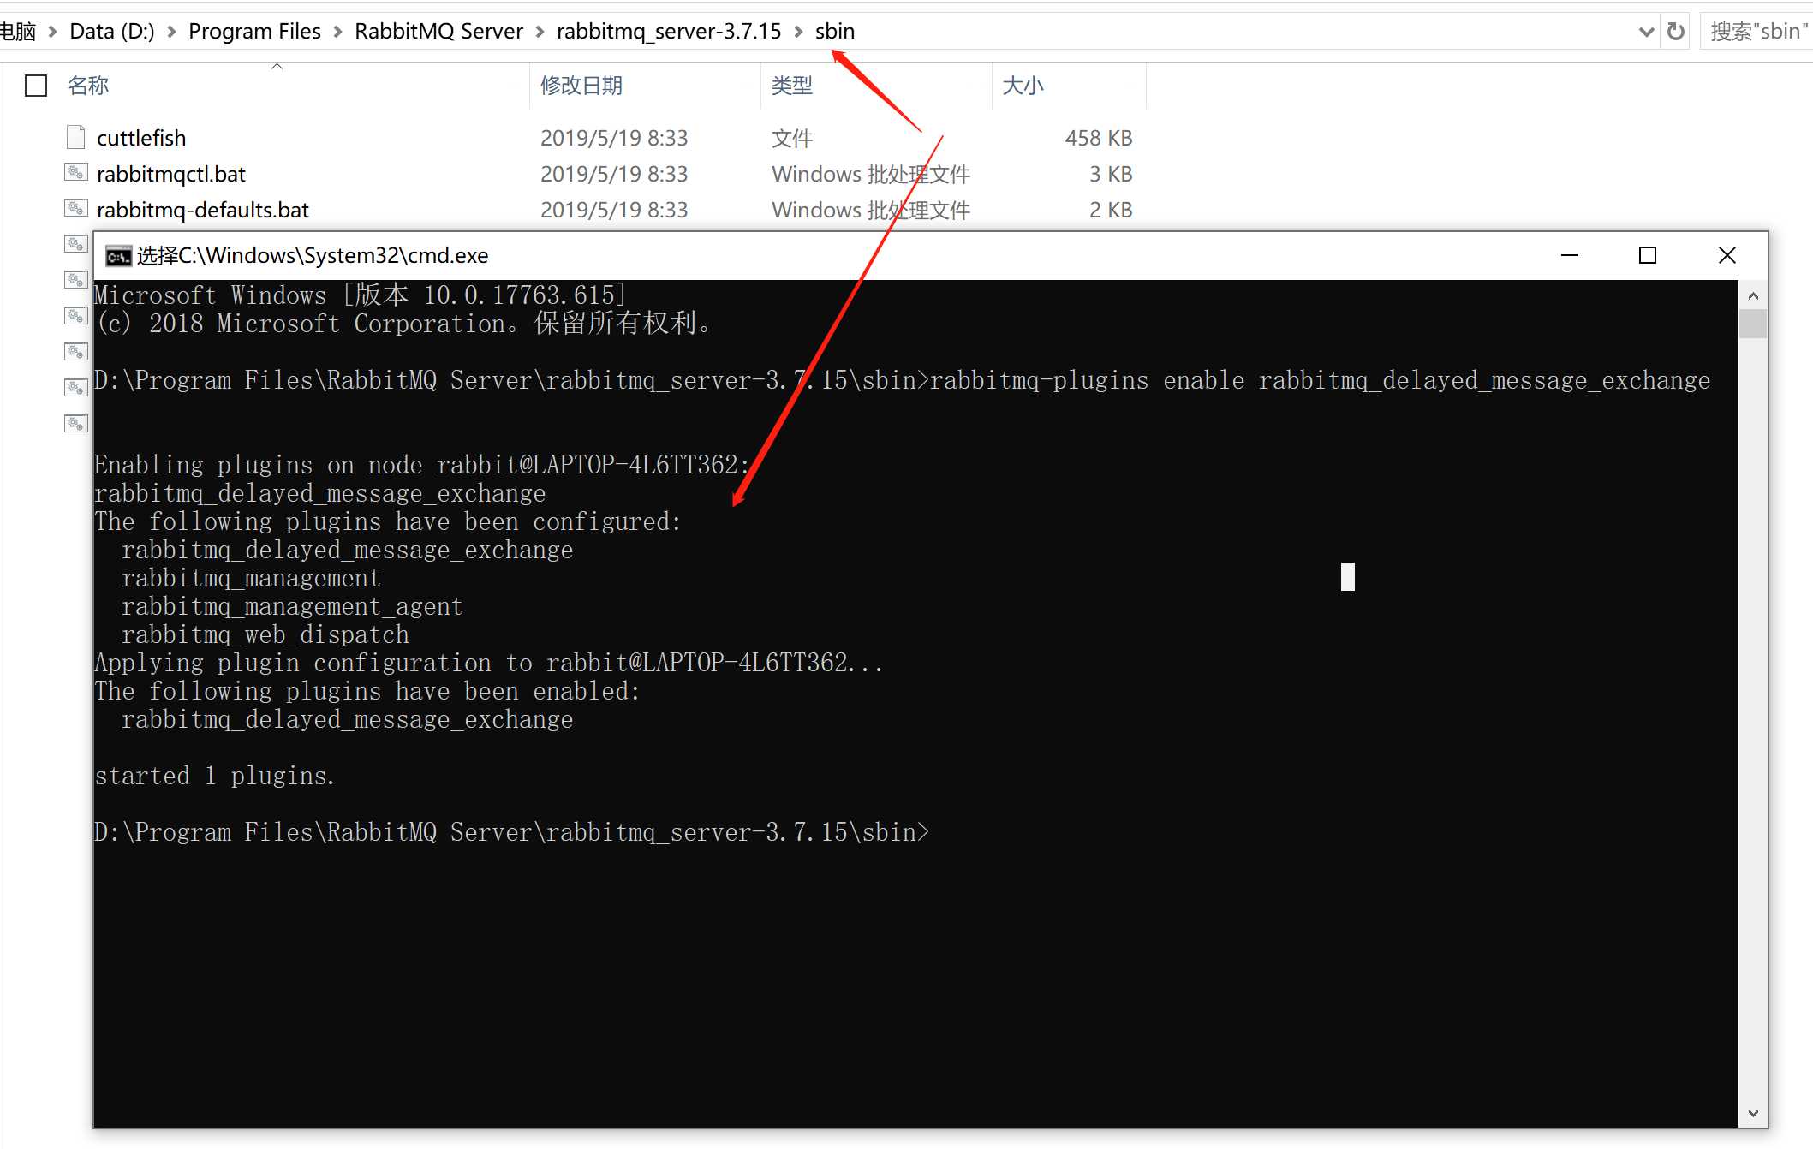Expand the chevron after Data (D:)
The height and width of the screenshot is (1149, 1813).
(x=171, y=32)
